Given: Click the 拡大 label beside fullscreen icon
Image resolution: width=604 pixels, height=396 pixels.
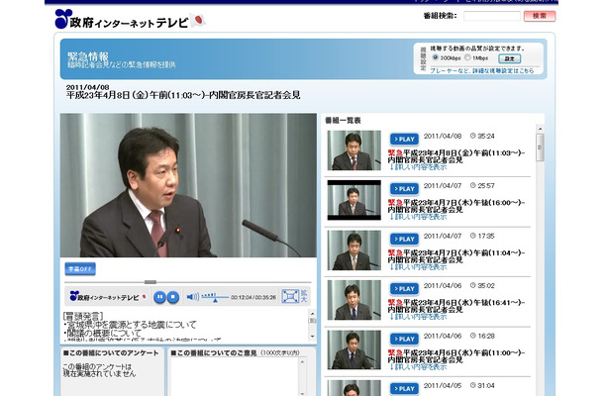Looking at the screenshot, I should coord(304,296).
